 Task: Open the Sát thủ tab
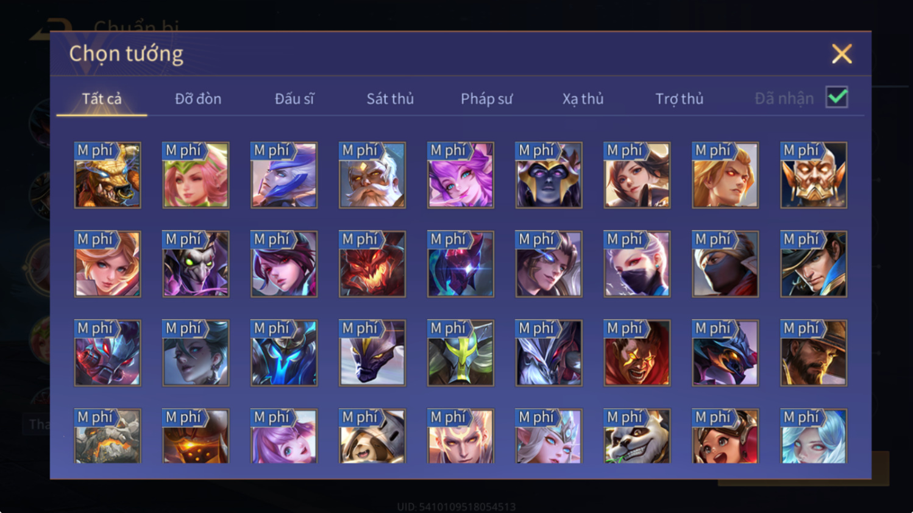click(390, 99)
